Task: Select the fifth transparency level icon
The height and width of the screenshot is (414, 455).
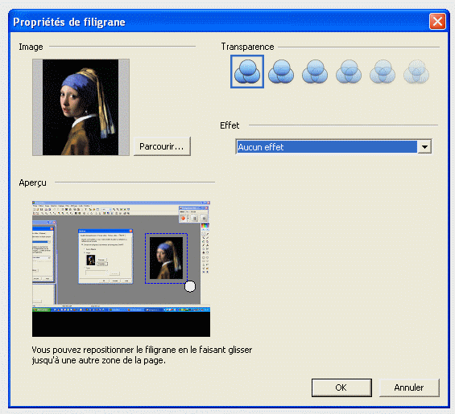Action: 383,72
